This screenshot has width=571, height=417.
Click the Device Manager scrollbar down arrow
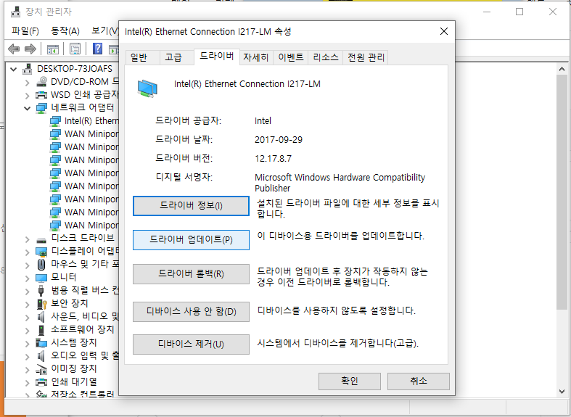tap(562, 392)
